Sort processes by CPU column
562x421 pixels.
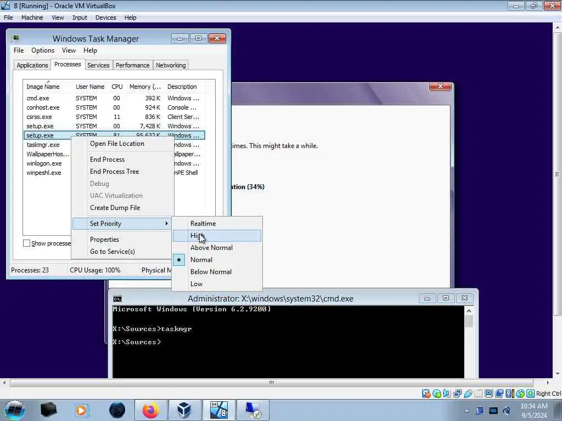[x=117, y=87]
